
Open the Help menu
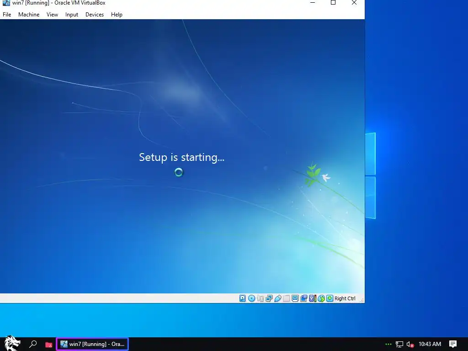117,14
